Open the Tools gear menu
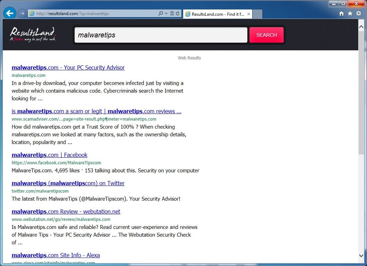 point(359,13)
